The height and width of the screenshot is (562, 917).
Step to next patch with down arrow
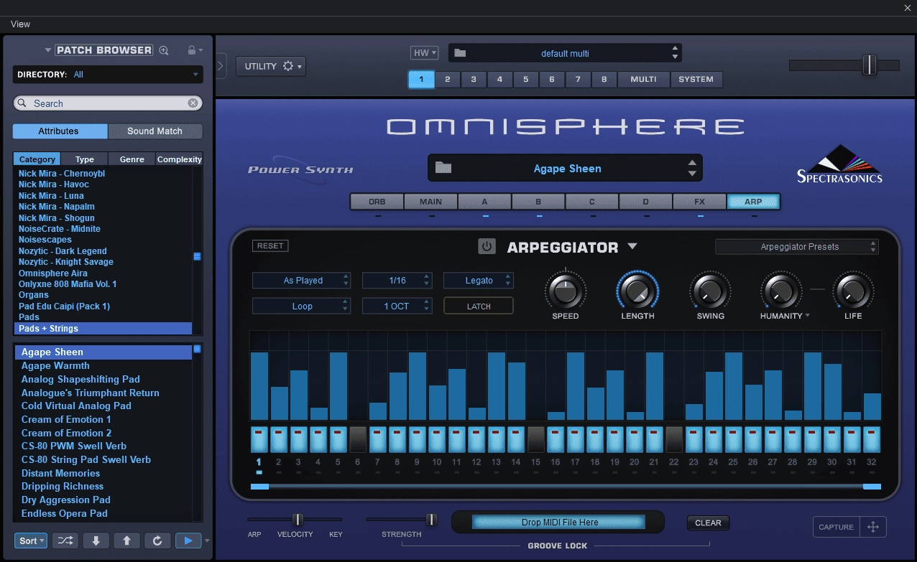[96, 540]
